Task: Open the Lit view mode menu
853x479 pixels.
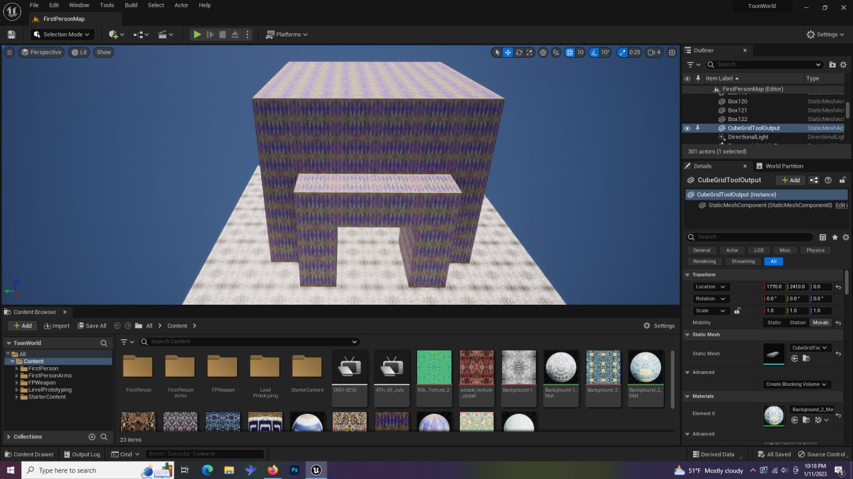Action: [79, 53]
